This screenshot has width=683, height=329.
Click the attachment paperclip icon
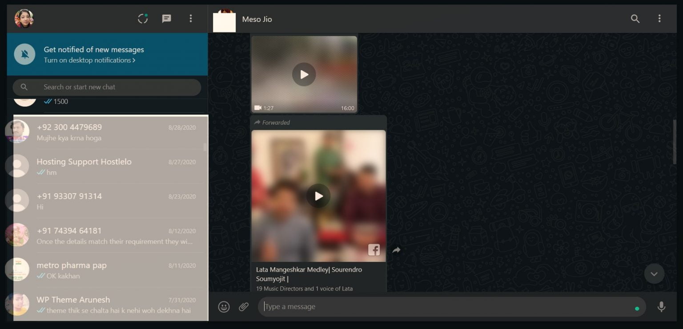coord(243,306)
